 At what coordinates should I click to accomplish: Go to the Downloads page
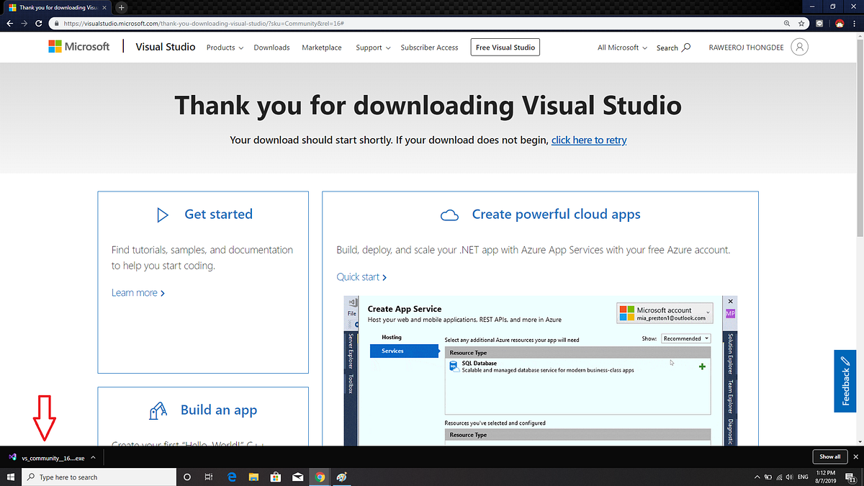271,48
